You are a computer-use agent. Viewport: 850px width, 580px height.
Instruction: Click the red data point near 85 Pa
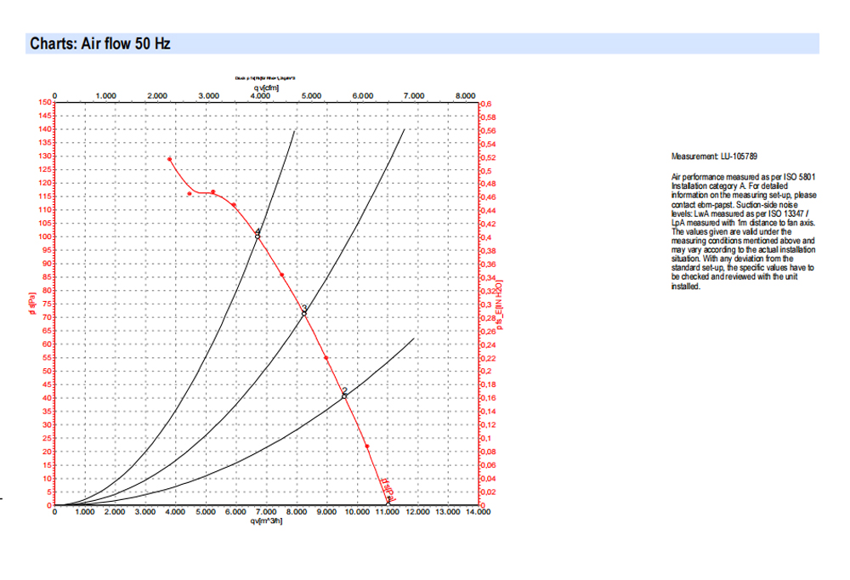(x=282, y=275)
